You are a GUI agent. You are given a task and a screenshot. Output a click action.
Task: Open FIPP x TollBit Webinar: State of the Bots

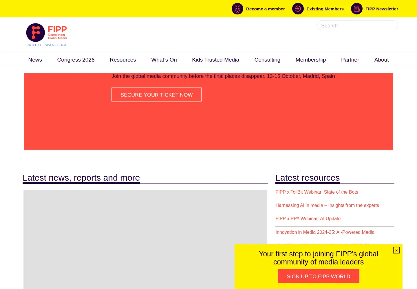point(317,192)
